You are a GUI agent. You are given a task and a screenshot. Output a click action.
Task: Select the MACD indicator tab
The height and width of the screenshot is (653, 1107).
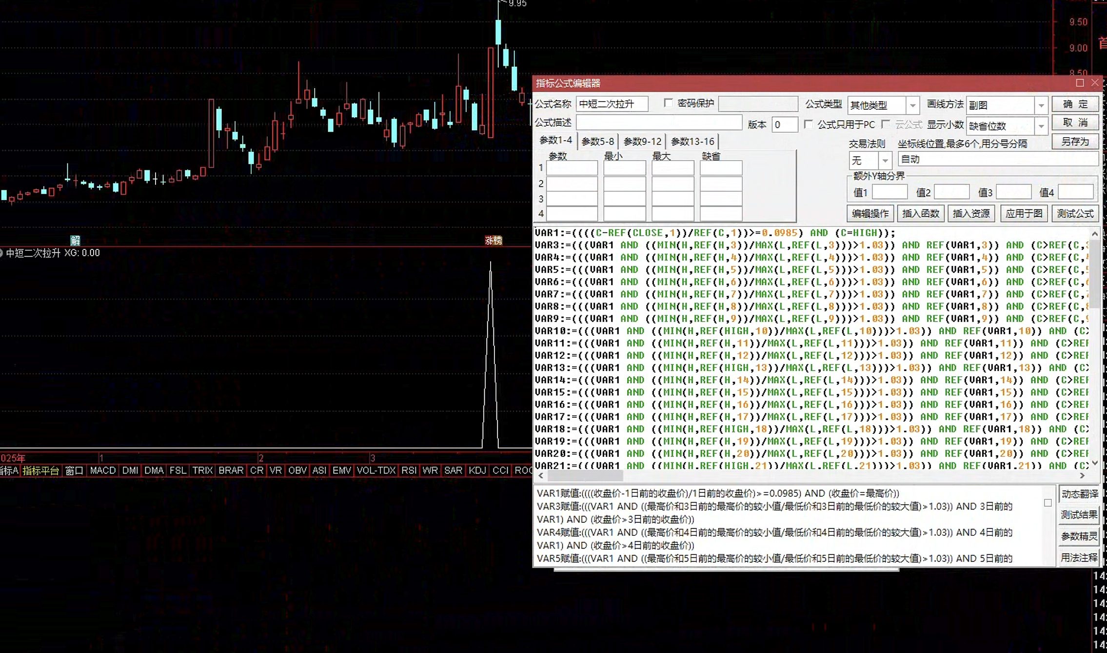pyautogui.click(x=103, y=470)
